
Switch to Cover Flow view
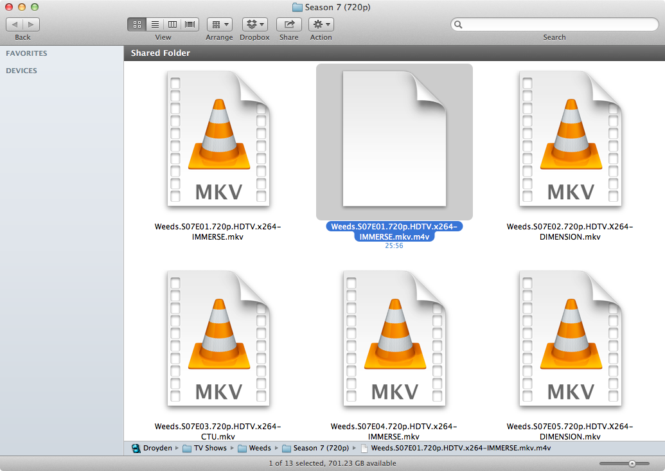tap(190, 24)
